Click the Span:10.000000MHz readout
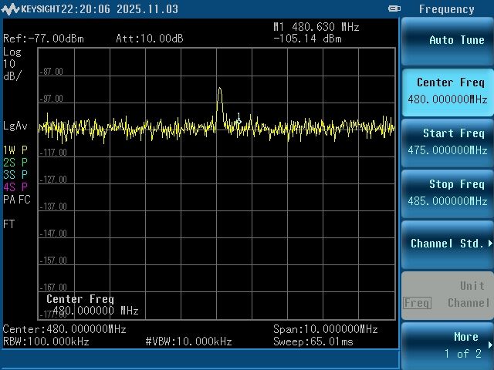 326,329
